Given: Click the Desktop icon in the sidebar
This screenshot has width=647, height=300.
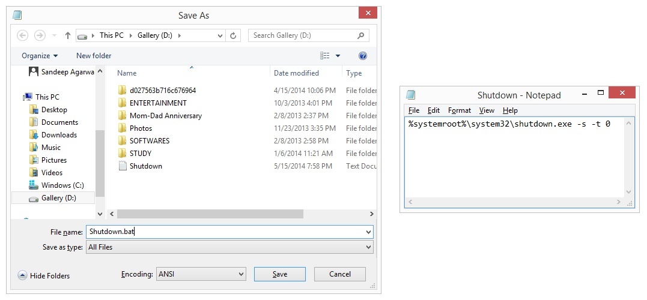Looking at the screenshot, I should tap(34, 110).
